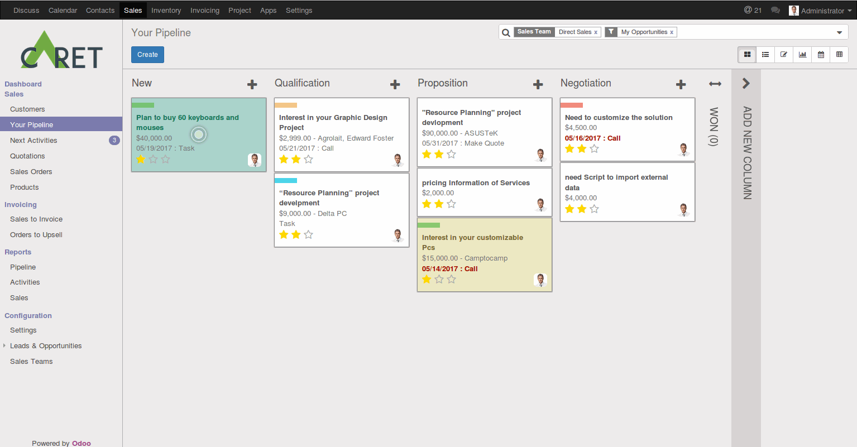The width and height of the screenshot is (857, 447).
Task: Toggle second star on 'Plan to buy 60 keyboards'
Action: point(153,160)
